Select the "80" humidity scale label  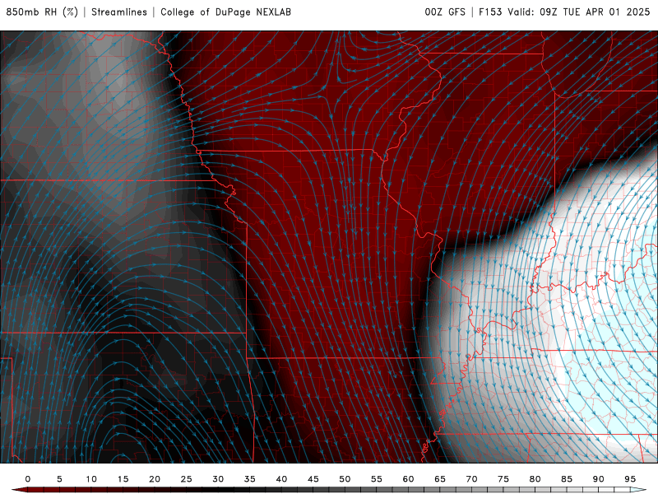click(535, 479)
